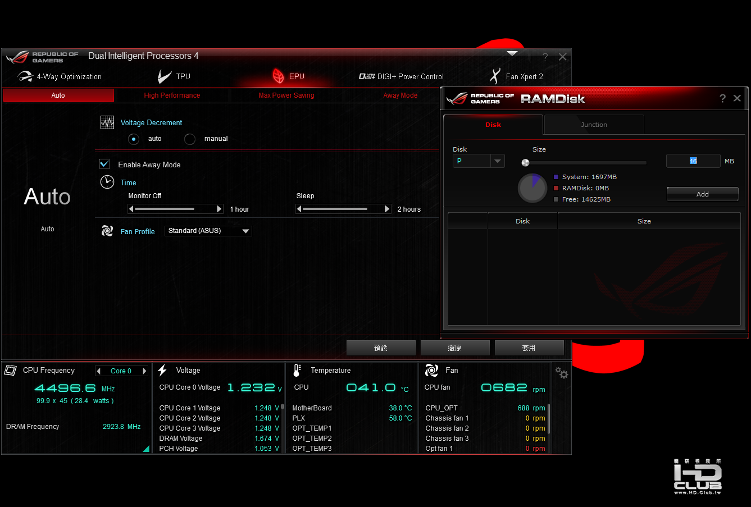Click the 套用 apply button

pyautogui.click(x=529, y=348)
